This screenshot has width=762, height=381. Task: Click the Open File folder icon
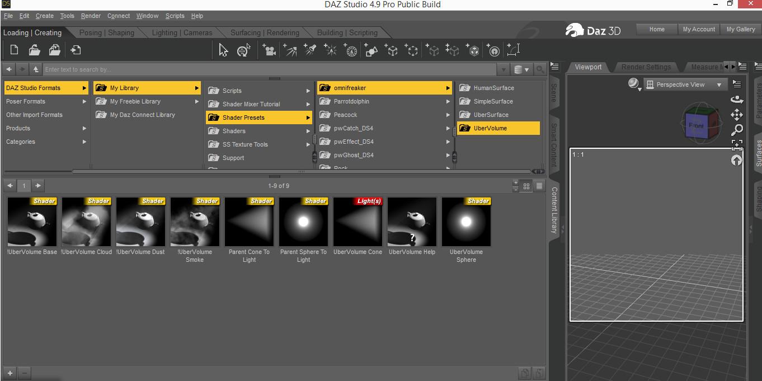tap(34, 50)
